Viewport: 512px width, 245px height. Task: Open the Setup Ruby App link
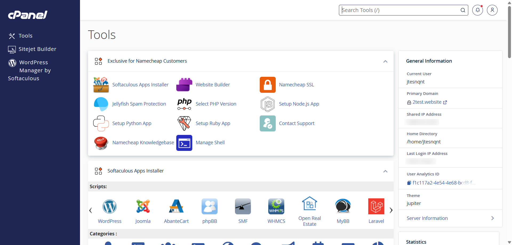(213, 123)
